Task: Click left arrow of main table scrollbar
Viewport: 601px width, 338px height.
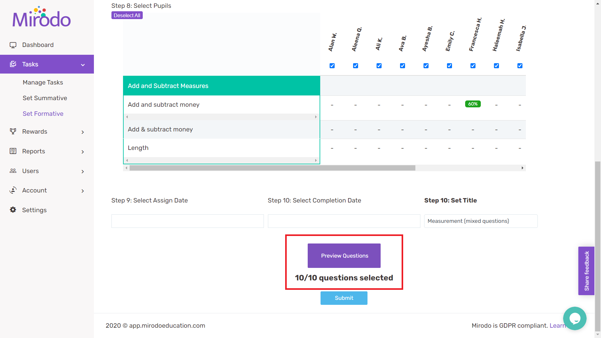Action: [126, 168]
